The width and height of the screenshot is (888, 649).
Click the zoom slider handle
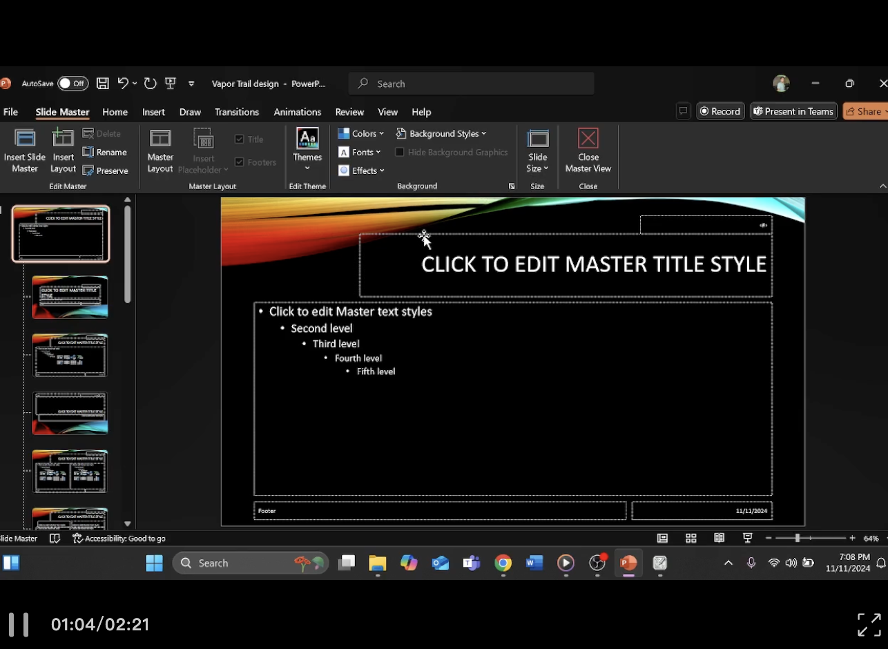[797, 538]
